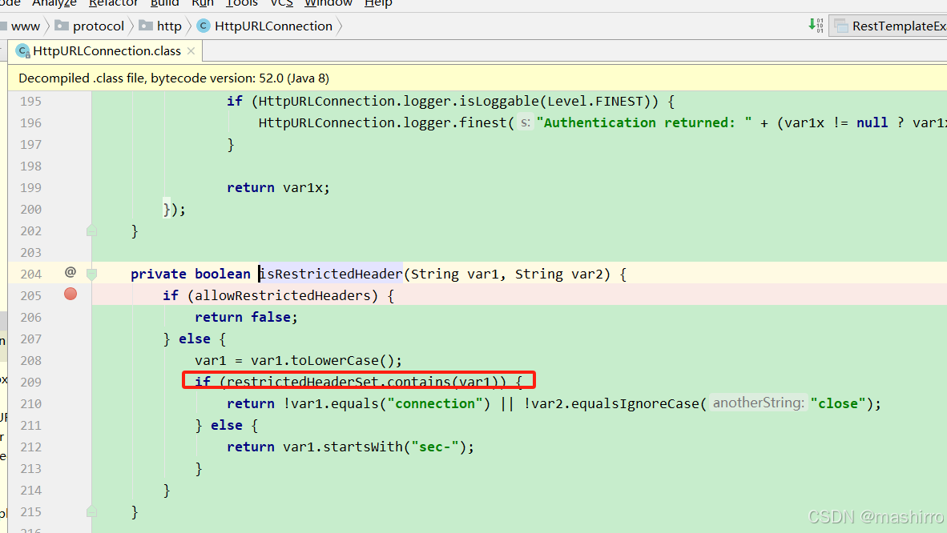947x533 pixels.
Task: Click the www breadcrumb
Action: [x=26, y=26]
